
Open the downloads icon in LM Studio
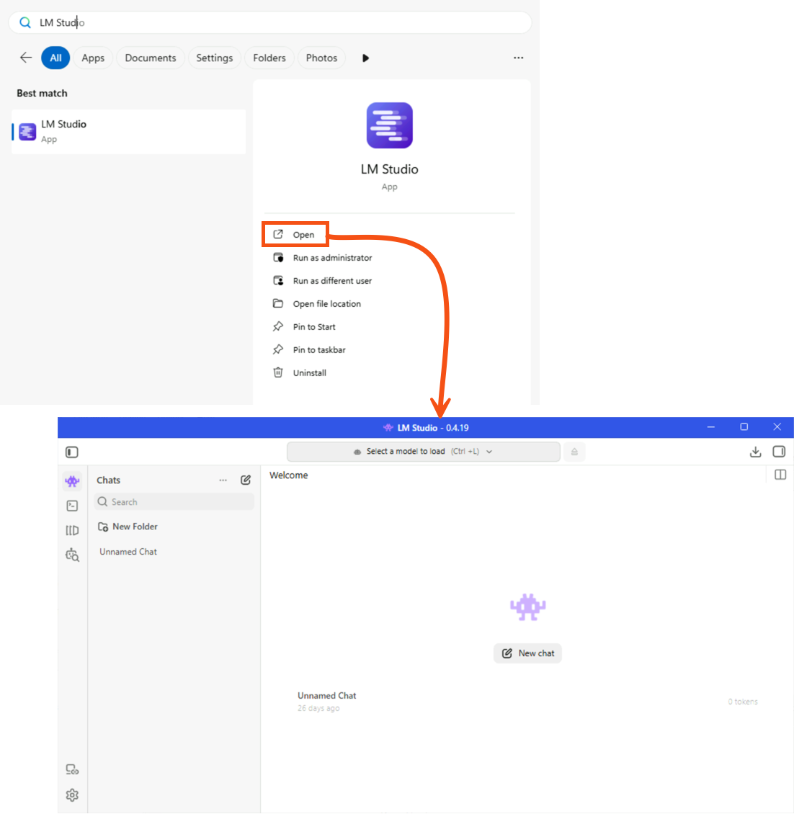coord(756,452)
